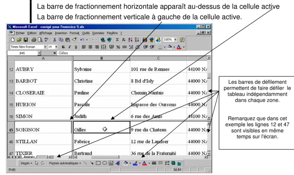The image size is (294, 175).
Task: Open the Formes automatiques dropdown
Action: pos(65,163)
